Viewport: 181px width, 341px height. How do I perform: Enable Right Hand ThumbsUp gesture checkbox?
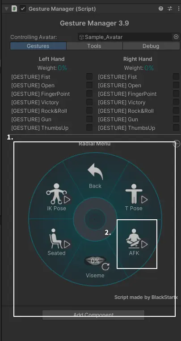tap(176, 128)
